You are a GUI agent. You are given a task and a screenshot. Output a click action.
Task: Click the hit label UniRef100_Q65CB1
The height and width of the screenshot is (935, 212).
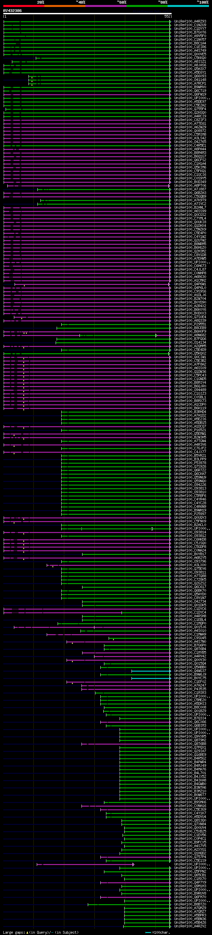point(190,875)
